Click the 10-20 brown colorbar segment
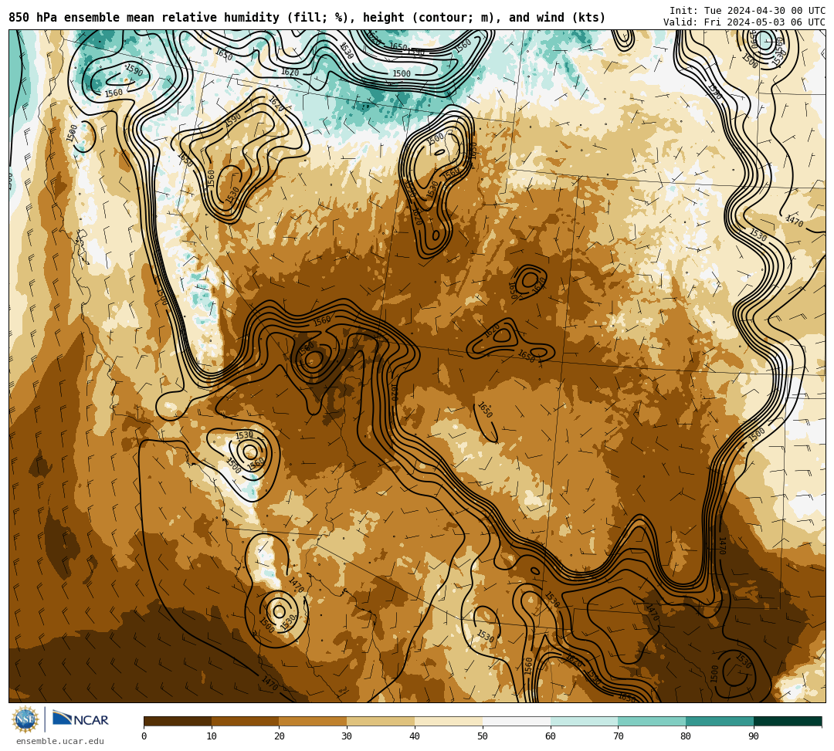This screenshot has height=751, width=834. tap(246, 721)
